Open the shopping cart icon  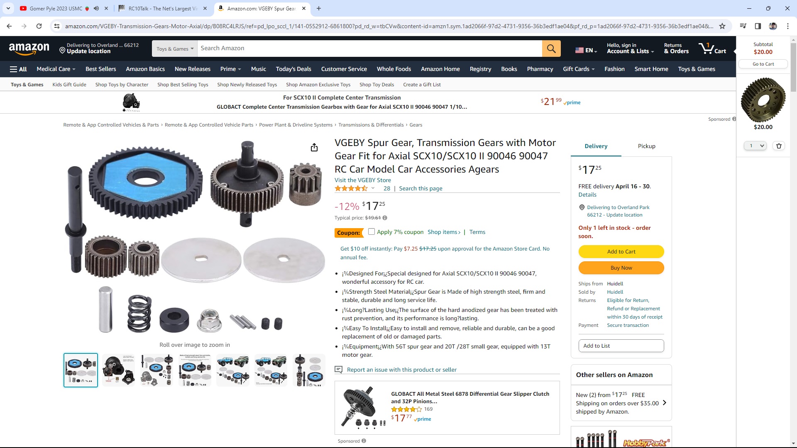tap(712, 49)
